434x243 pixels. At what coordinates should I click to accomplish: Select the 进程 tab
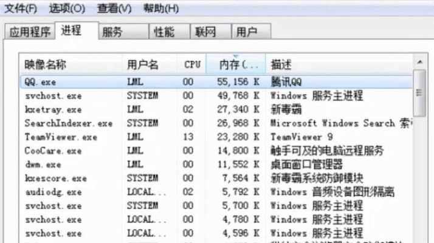(x=77, y=30)
